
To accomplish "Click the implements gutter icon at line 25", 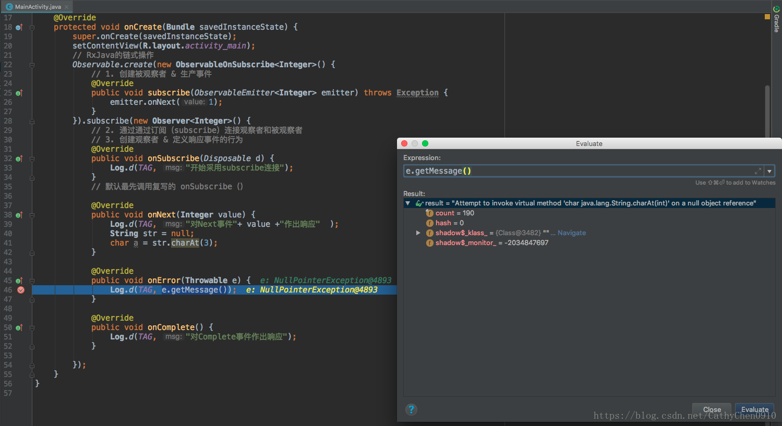I will pyautogui.click(x=19, y=93).
